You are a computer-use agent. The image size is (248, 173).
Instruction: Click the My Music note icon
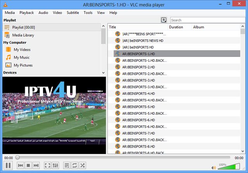tap(9, 57)
